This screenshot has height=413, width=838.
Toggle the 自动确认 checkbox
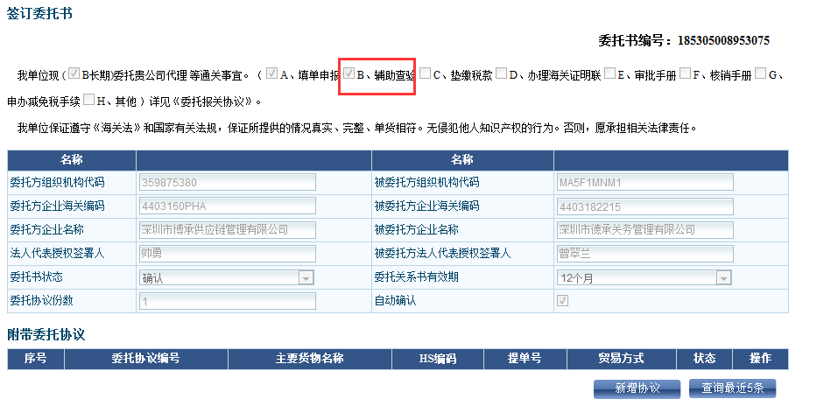tap(562, 300)
